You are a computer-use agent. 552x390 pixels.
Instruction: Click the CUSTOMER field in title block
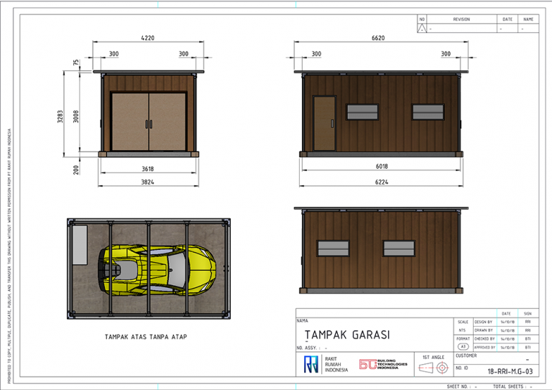pos(466,356)
